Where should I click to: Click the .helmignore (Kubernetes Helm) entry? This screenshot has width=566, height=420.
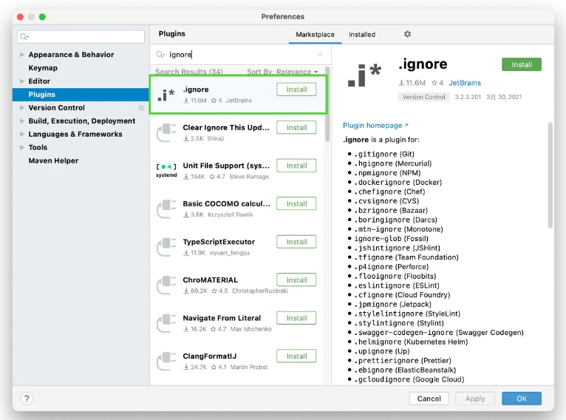(411, 342)
